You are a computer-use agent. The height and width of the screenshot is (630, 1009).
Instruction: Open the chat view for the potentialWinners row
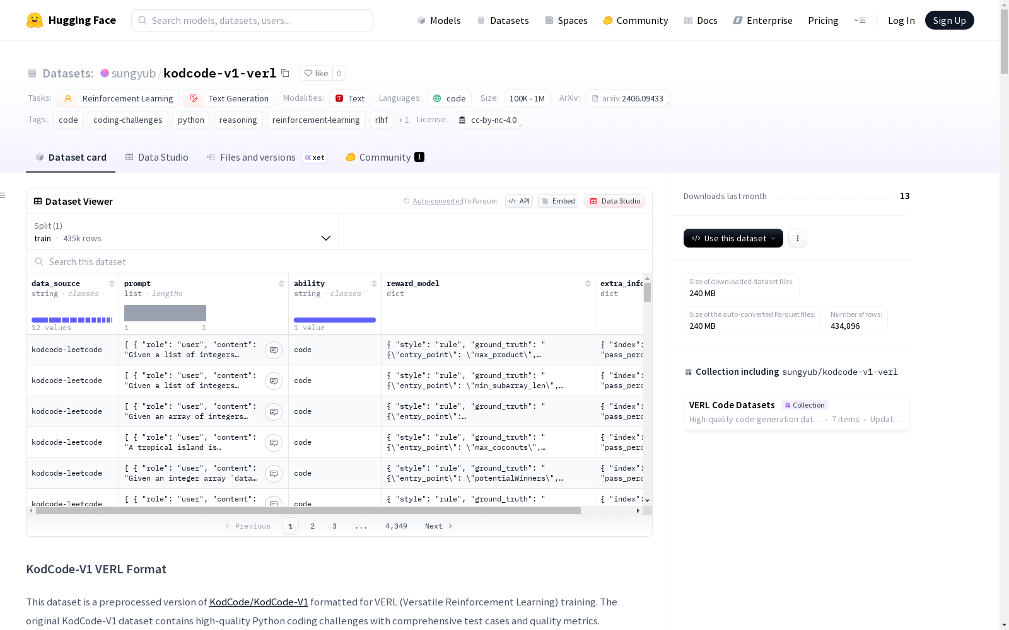click(x=274, y=474)
